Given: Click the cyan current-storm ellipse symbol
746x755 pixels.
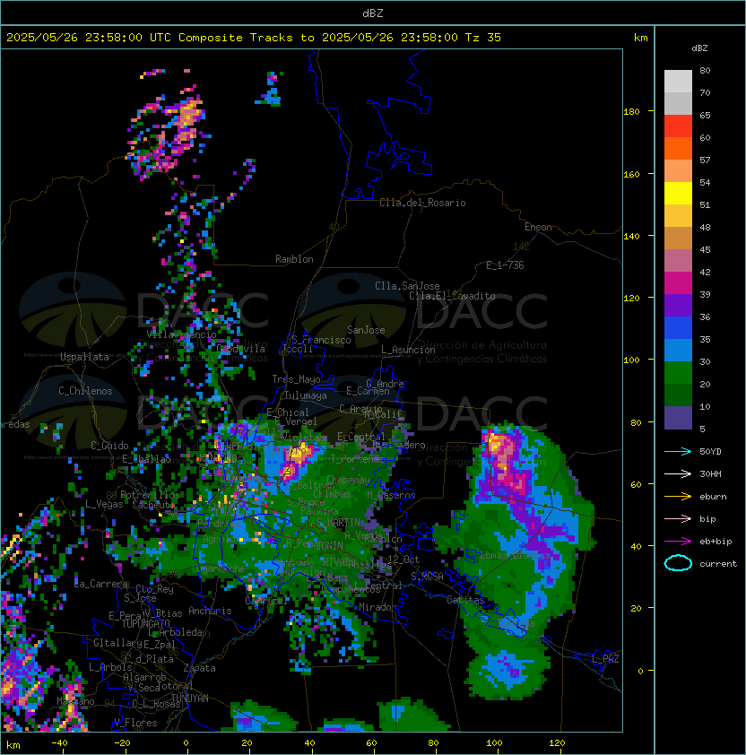Looking at the screenshot, I should (678, 563).
